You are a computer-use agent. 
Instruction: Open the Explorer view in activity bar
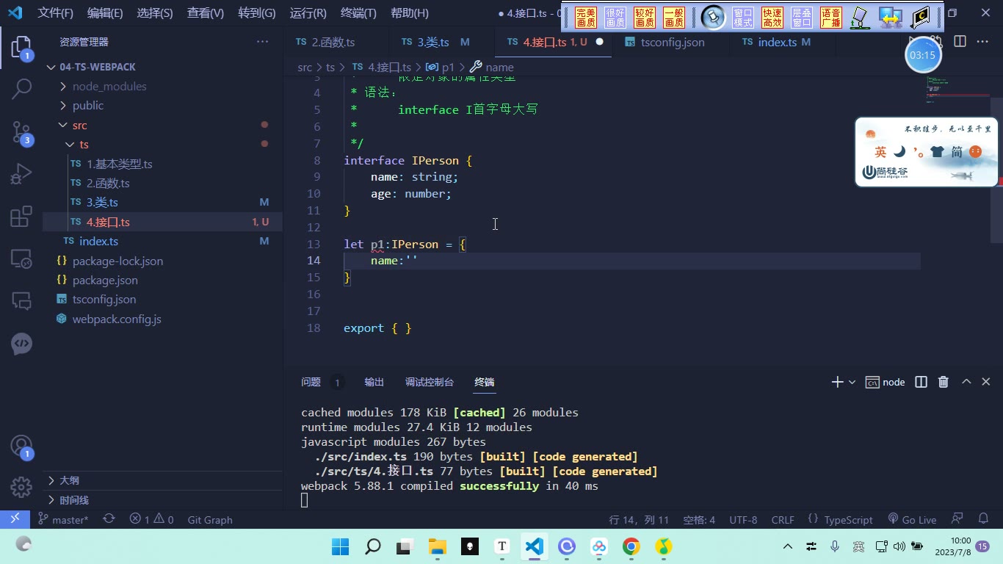(x=21, y=48)
